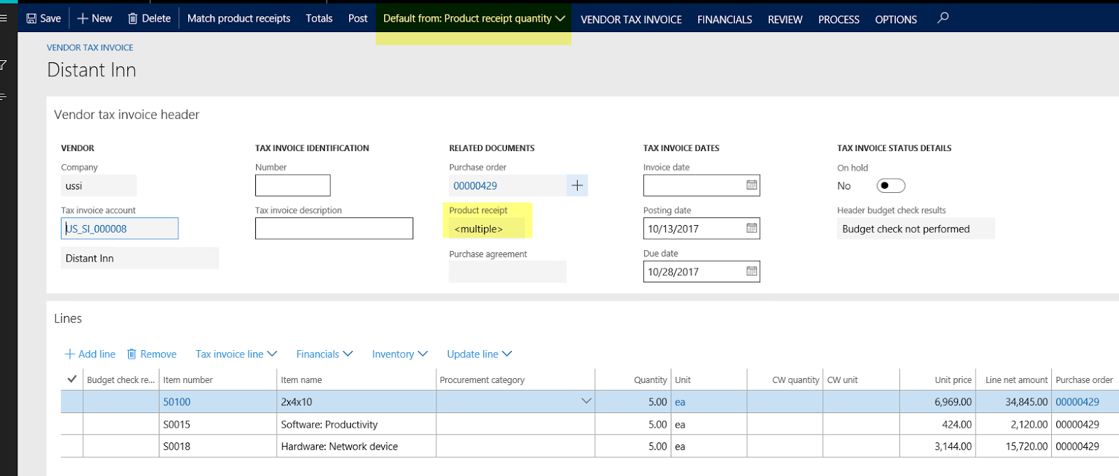The height and width of the screenshot is (476, 1119).
Task: Select row checkbox for item S0018
Action: point(72,446)
